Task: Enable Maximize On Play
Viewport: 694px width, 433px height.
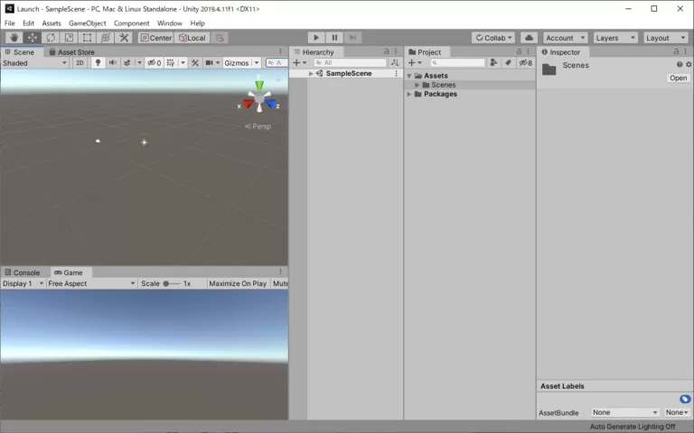Action: tap(237, 283)
